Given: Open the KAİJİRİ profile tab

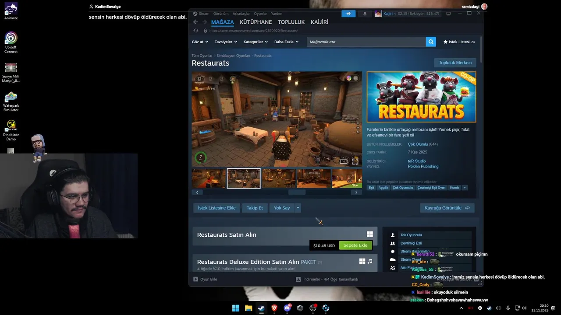Looking at the screenshot, I should [319, 22].
